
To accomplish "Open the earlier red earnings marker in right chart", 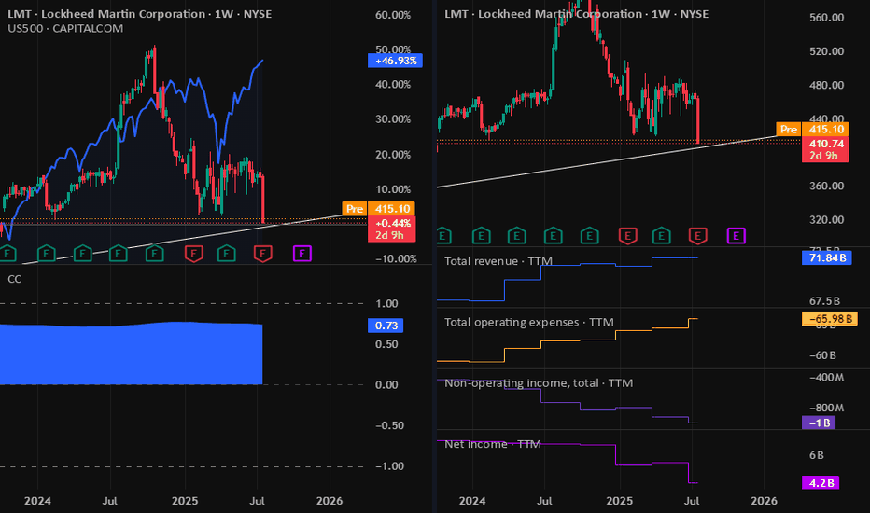I will tap(627, 236).
